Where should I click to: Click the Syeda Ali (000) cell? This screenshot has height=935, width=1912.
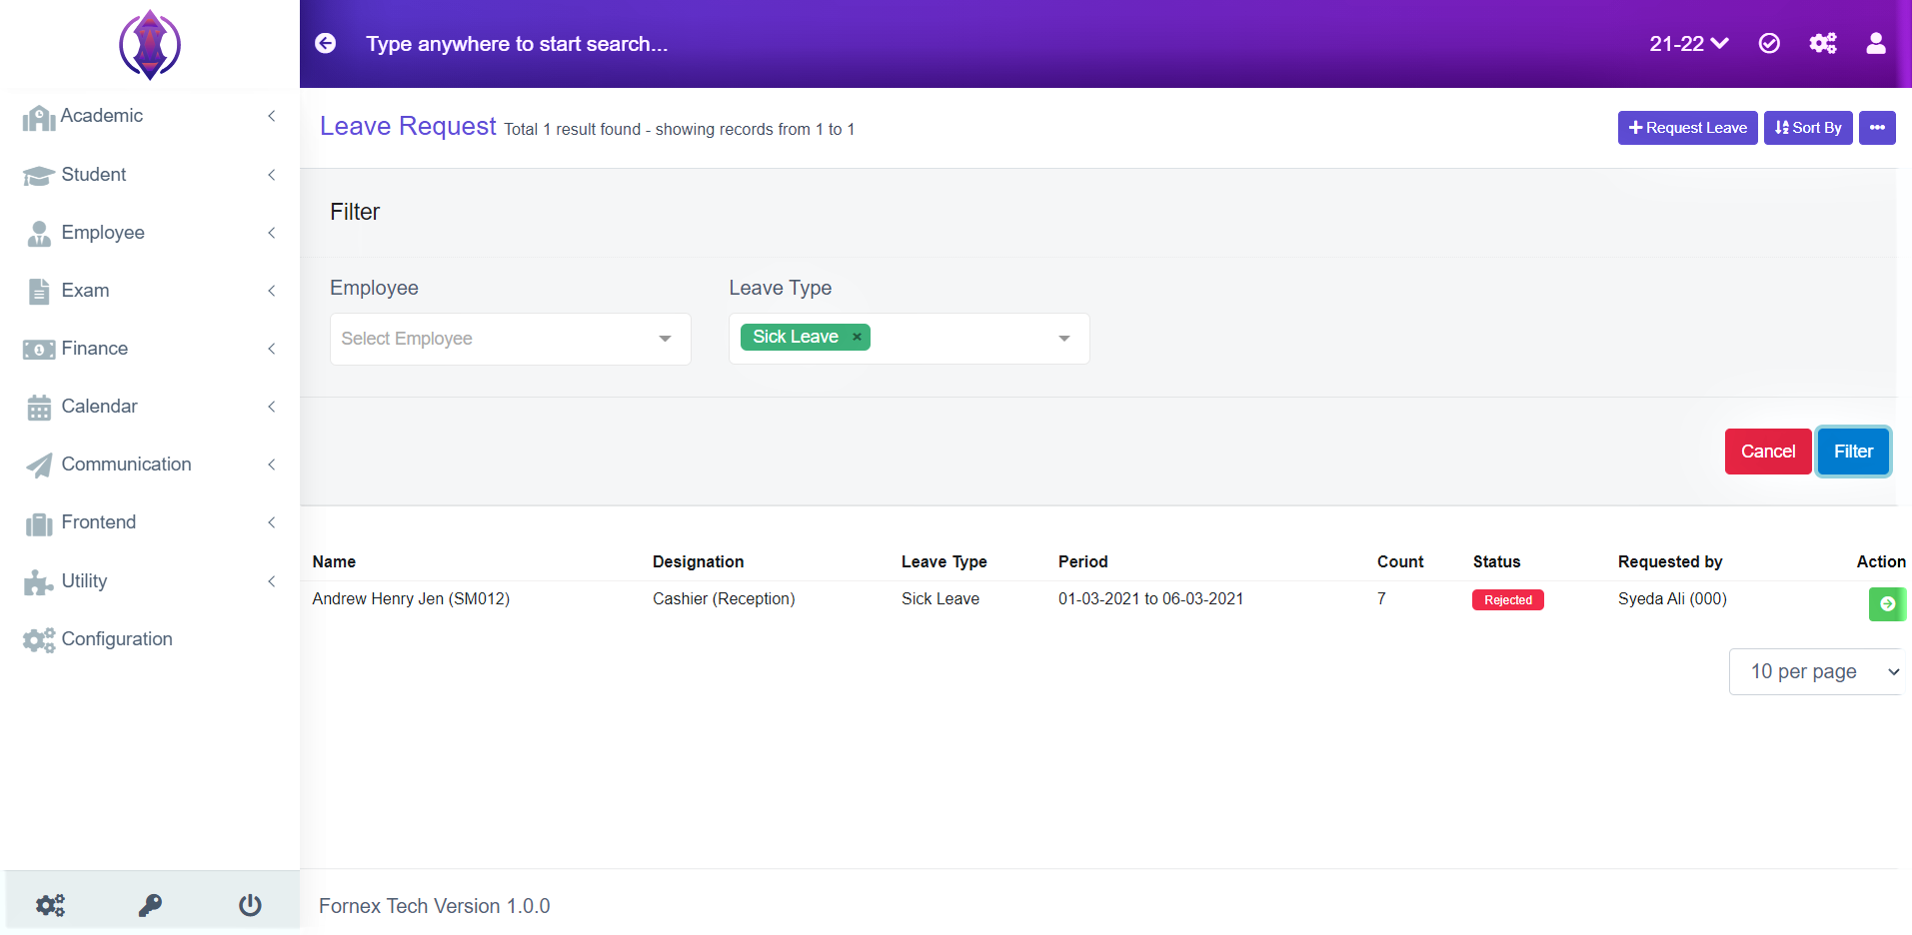[x=1672, y=598]
